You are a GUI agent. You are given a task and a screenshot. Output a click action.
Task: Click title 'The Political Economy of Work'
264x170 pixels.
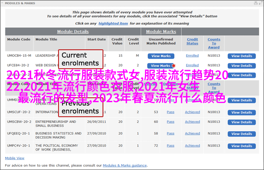pyautogui.click(x=57, y=148)
